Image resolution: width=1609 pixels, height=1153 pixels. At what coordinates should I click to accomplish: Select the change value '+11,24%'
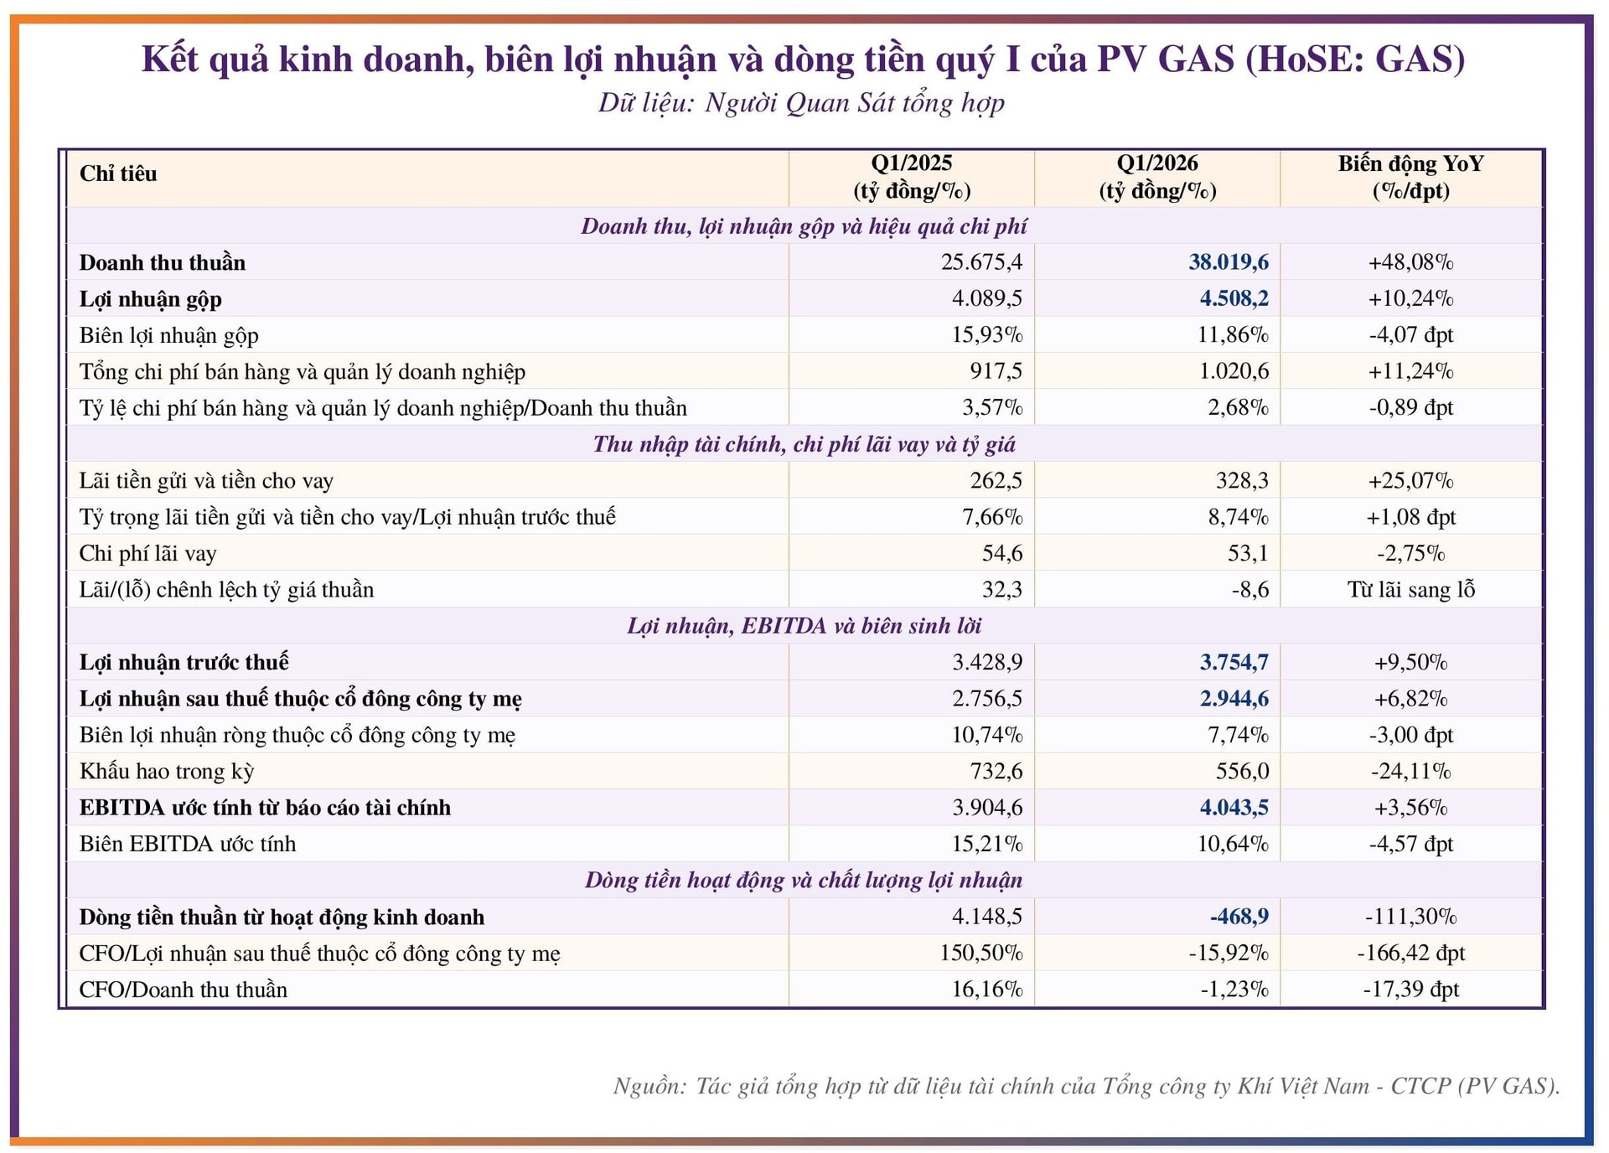[1411, 371]
